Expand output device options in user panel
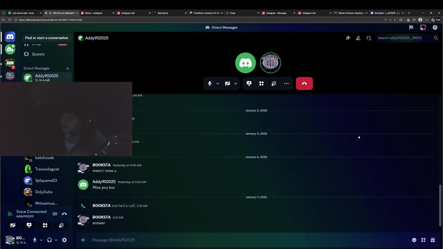This screenshot has width=443, height=249. [x=56, y=240]
